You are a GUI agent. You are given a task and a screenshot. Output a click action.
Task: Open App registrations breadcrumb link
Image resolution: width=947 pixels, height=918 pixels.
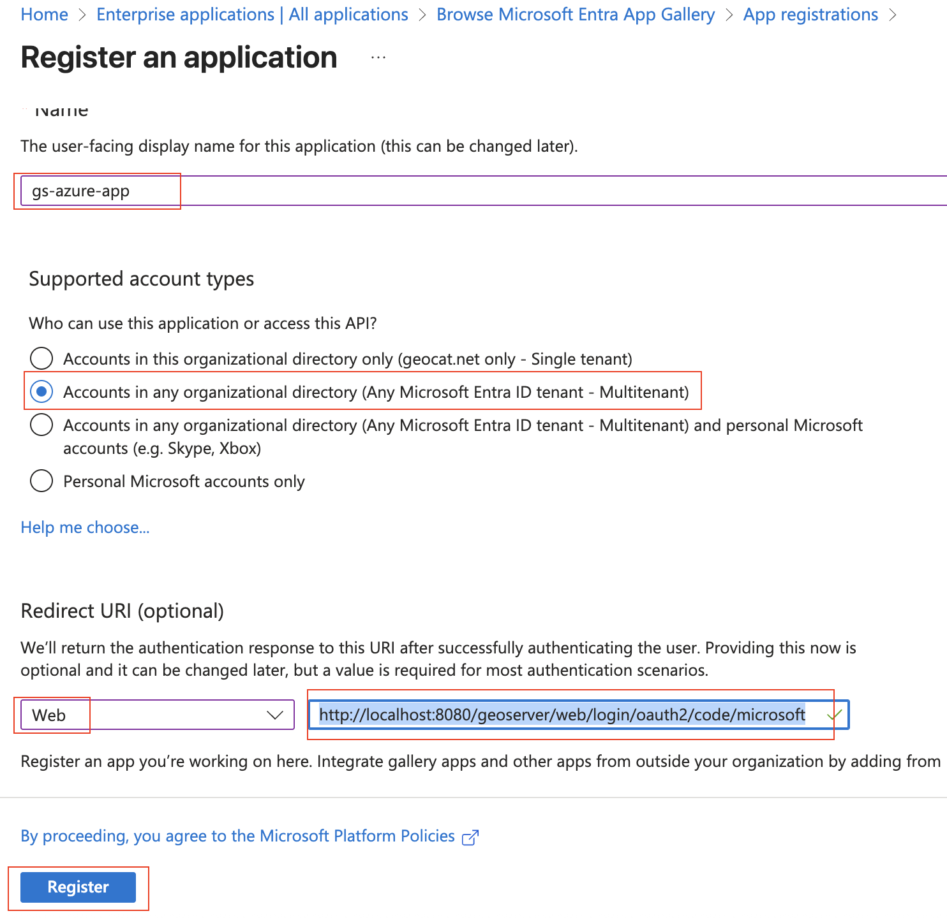click(x=810, y=15)
